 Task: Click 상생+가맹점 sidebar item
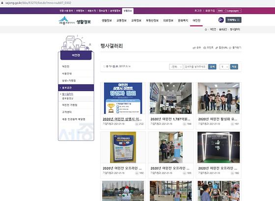point(69,80)
